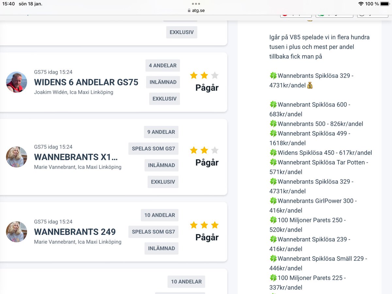Click clover beside Wannebrant Spiklösa 239

[273, 239]
